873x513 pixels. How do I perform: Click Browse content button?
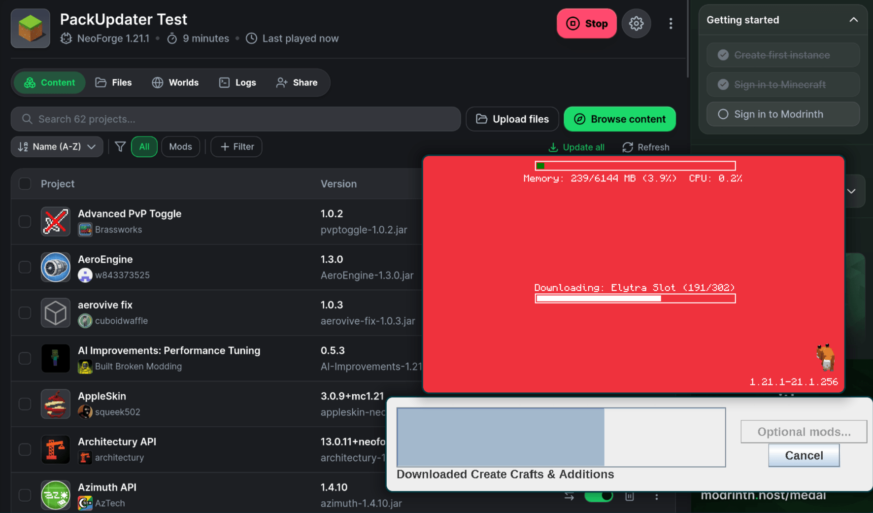(620, 119)
